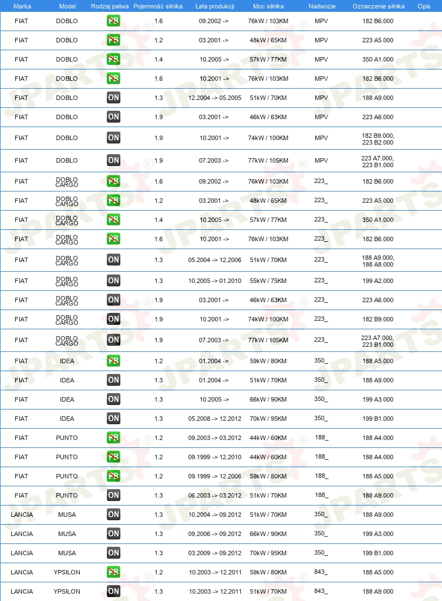Select the '12.2004 -> 05.2005' production years cell
The image size is (442, 601).
214,98
